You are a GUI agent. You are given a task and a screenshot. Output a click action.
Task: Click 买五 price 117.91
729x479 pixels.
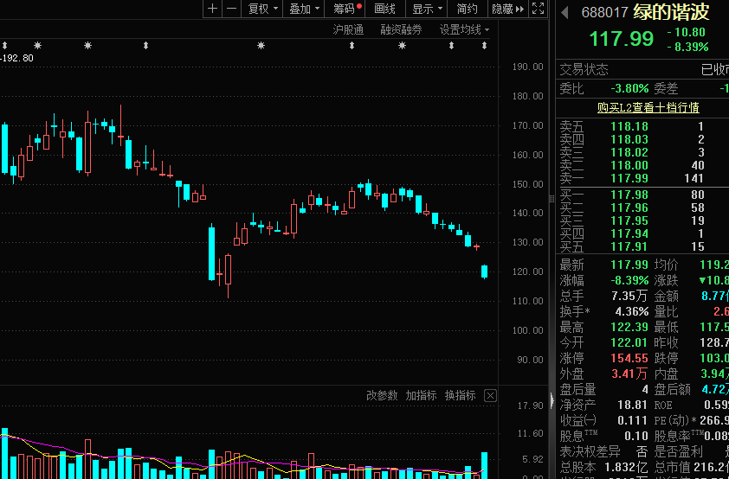click(x=629, y=246)
